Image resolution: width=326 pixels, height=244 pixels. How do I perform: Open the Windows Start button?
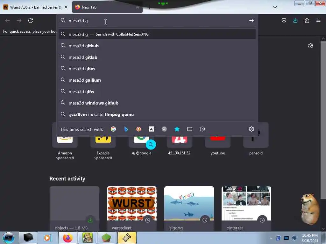pos(8,238)
